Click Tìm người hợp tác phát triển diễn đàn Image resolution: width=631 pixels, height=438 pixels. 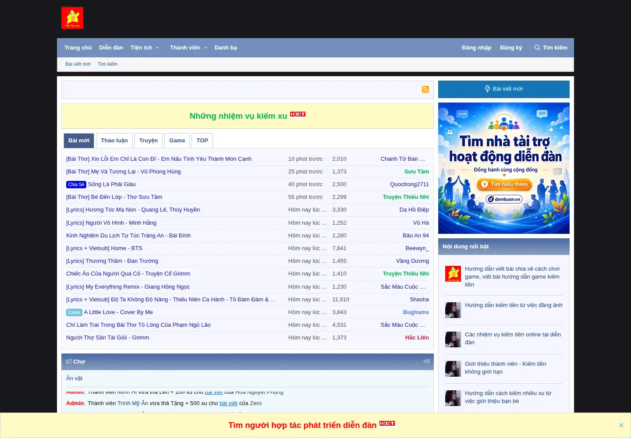[302, 425]
